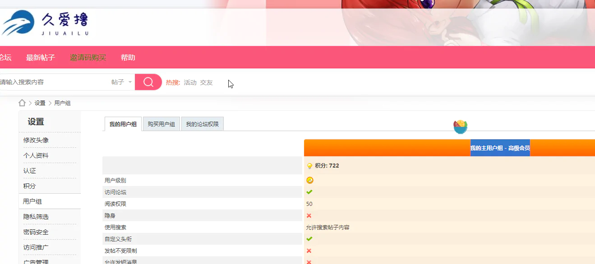
Task: Click the 我的主用户组 - 高级会员 header
Action: pos(500,148)
